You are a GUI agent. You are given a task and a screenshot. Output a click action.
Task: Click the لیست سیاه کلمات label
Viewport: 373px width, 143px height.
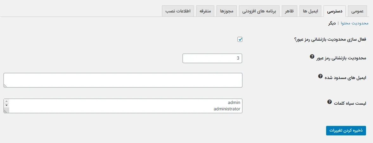(x=350, y=103)
